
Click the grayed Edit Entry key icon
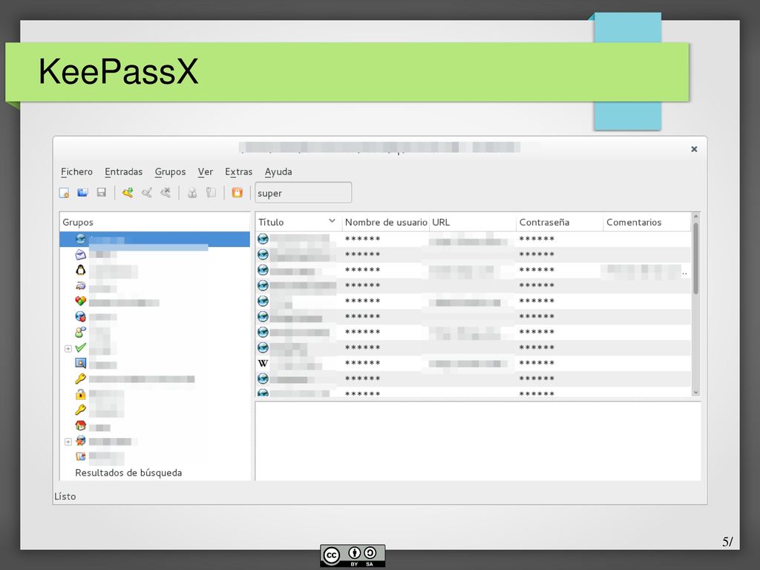[x=147, y=193]
